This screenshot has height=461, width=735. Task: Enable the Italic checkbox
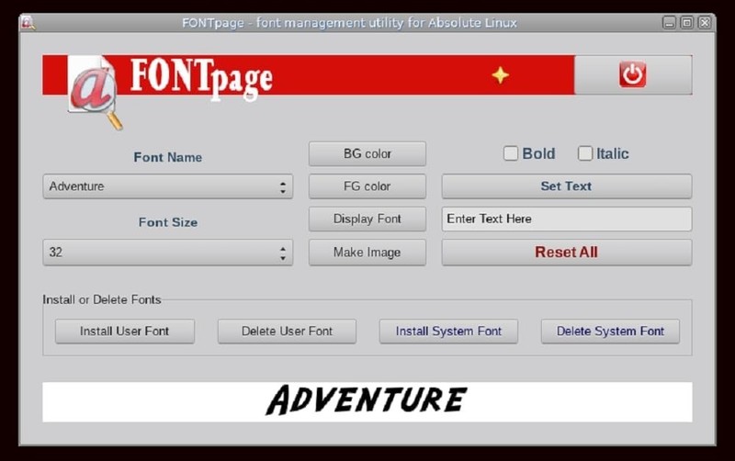pos(585,153)
